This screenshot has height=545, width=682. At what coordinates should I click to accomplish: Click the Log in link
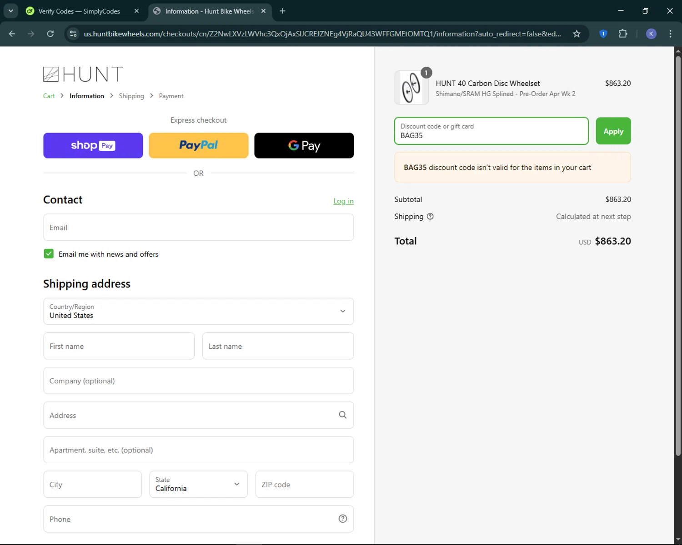pyautogui.click(x=343, y=201)
